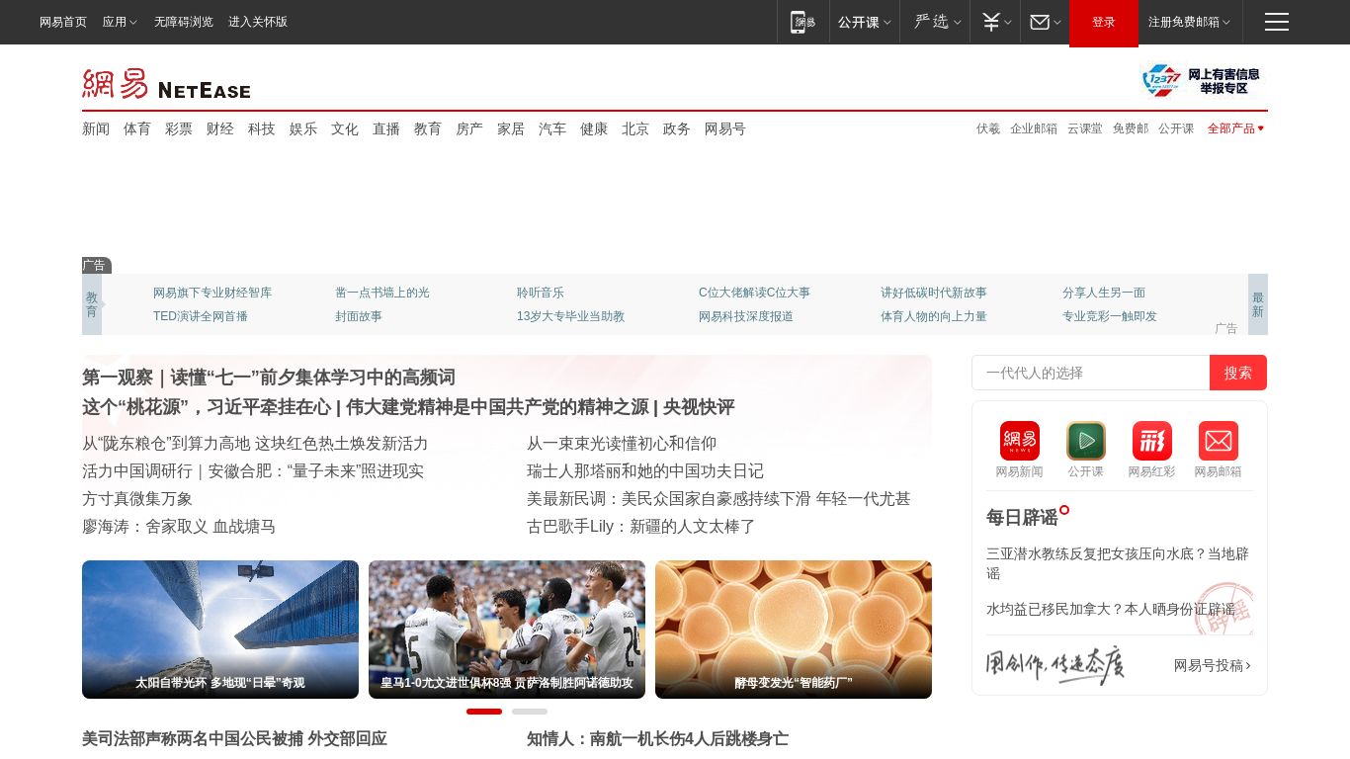Open the 网易邮箱 envelope icon
Viewport: 1350px width, 759px height.
[1218, 441]
